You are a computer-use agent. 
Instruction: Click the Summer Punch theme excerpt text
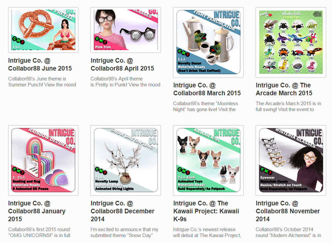(42, 82)
